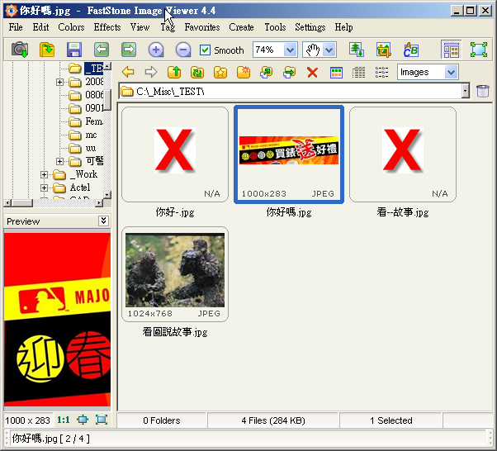
Task: Expand the 2008 folder tree node
Action: click(59, 82)
